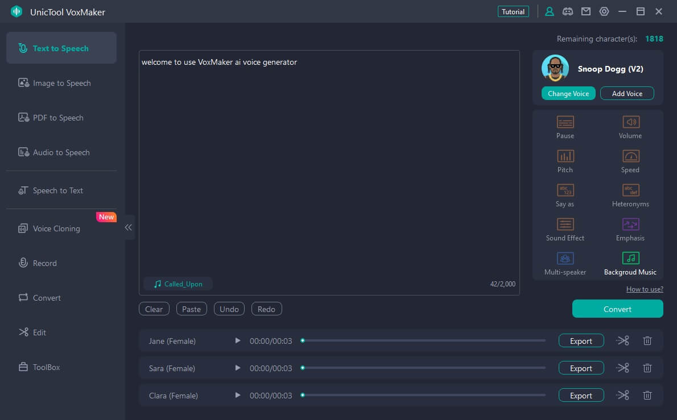Open the user account icon
The image size is (677, 420).
(x=549, y=11)
